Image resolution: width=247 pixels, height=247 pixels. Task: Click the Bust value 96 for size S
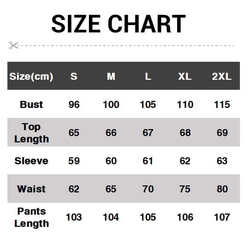74,104
